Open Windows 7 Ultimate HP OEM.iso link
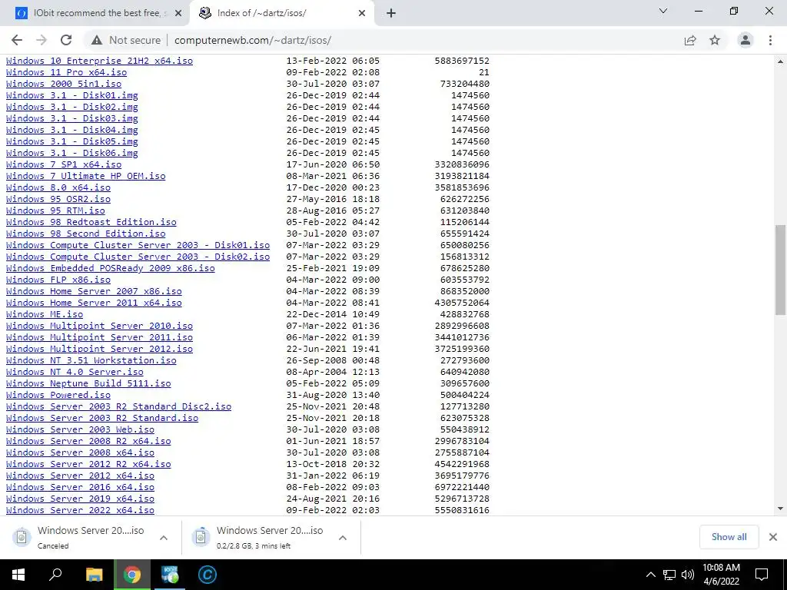The height and width of the screenshot is (590, 787). [x=86, y=176]
